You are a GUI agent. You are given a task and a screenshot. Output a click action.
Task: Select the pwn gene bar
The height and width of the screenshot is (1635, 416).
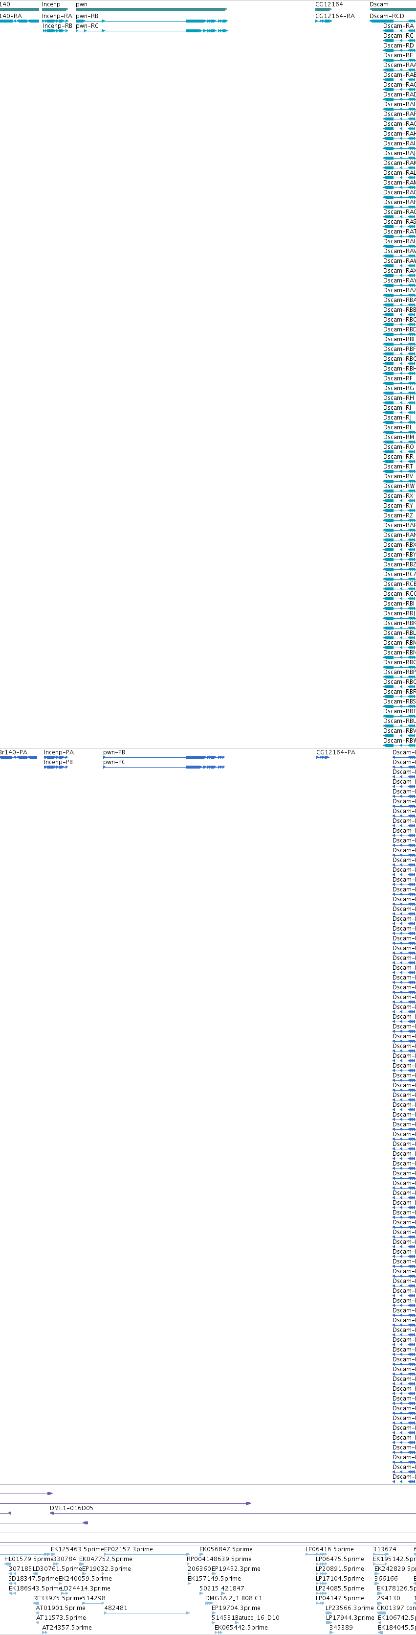(152, 9)
